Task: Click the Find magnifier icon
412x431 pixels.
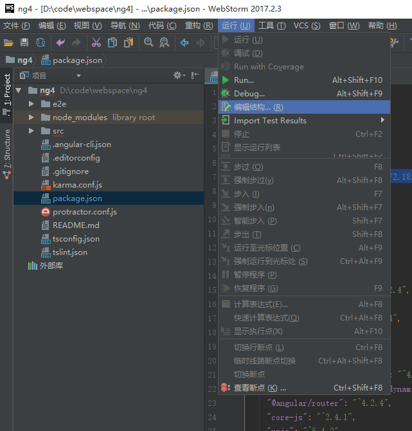Action: pos(148,42)
